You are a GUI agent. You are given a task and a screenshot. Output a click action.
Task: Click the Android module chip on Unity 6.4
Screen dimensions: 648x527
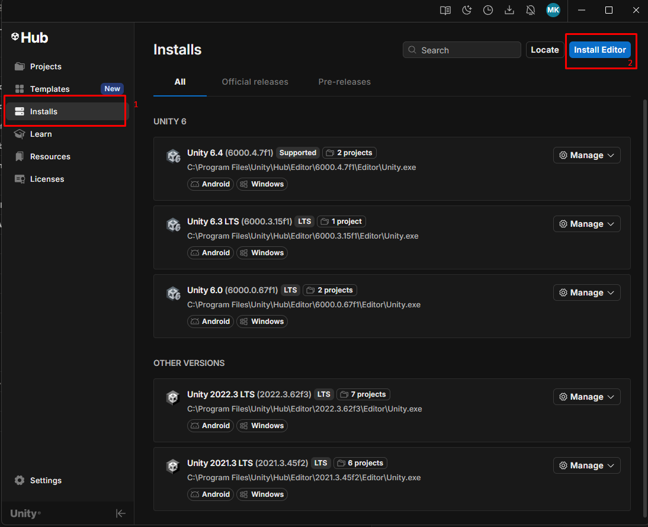click(211, 184)
